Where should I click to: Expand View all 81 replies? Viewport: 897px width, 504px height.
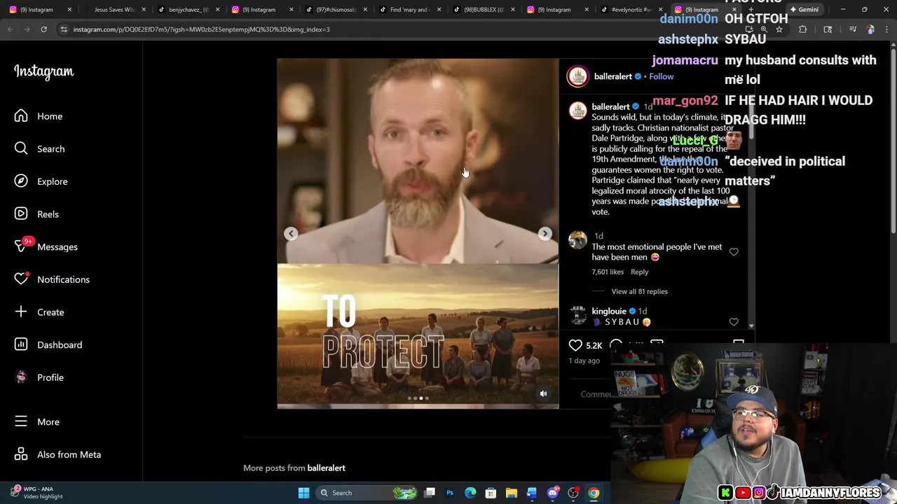[639, 291]
